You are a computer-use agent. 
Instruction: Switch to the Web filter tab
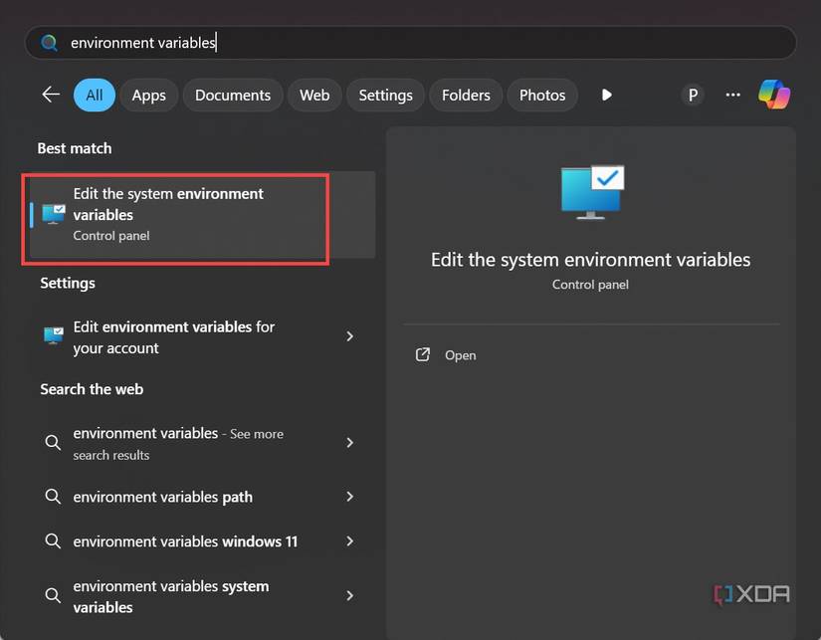point(314,95)
